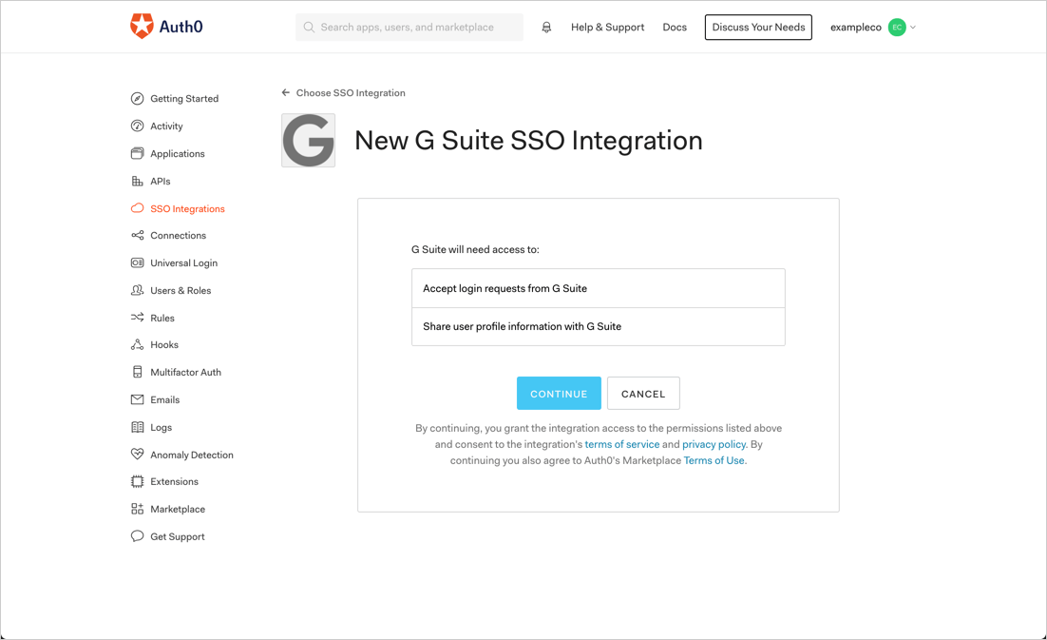This screenshot has height=640, width=1047.
Task: Open the privacy policy link
Action: click(714, 444)
